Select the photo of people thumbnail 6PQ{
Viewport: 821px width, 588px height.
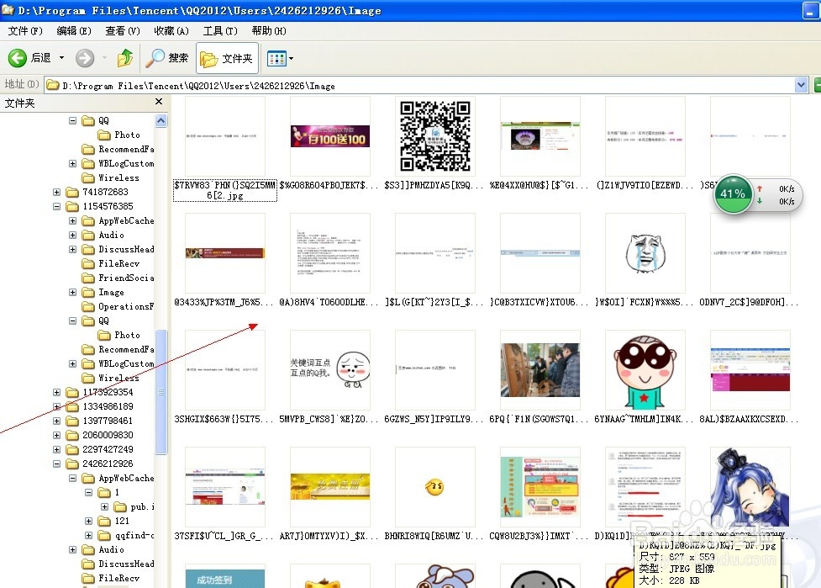point(540,370)
